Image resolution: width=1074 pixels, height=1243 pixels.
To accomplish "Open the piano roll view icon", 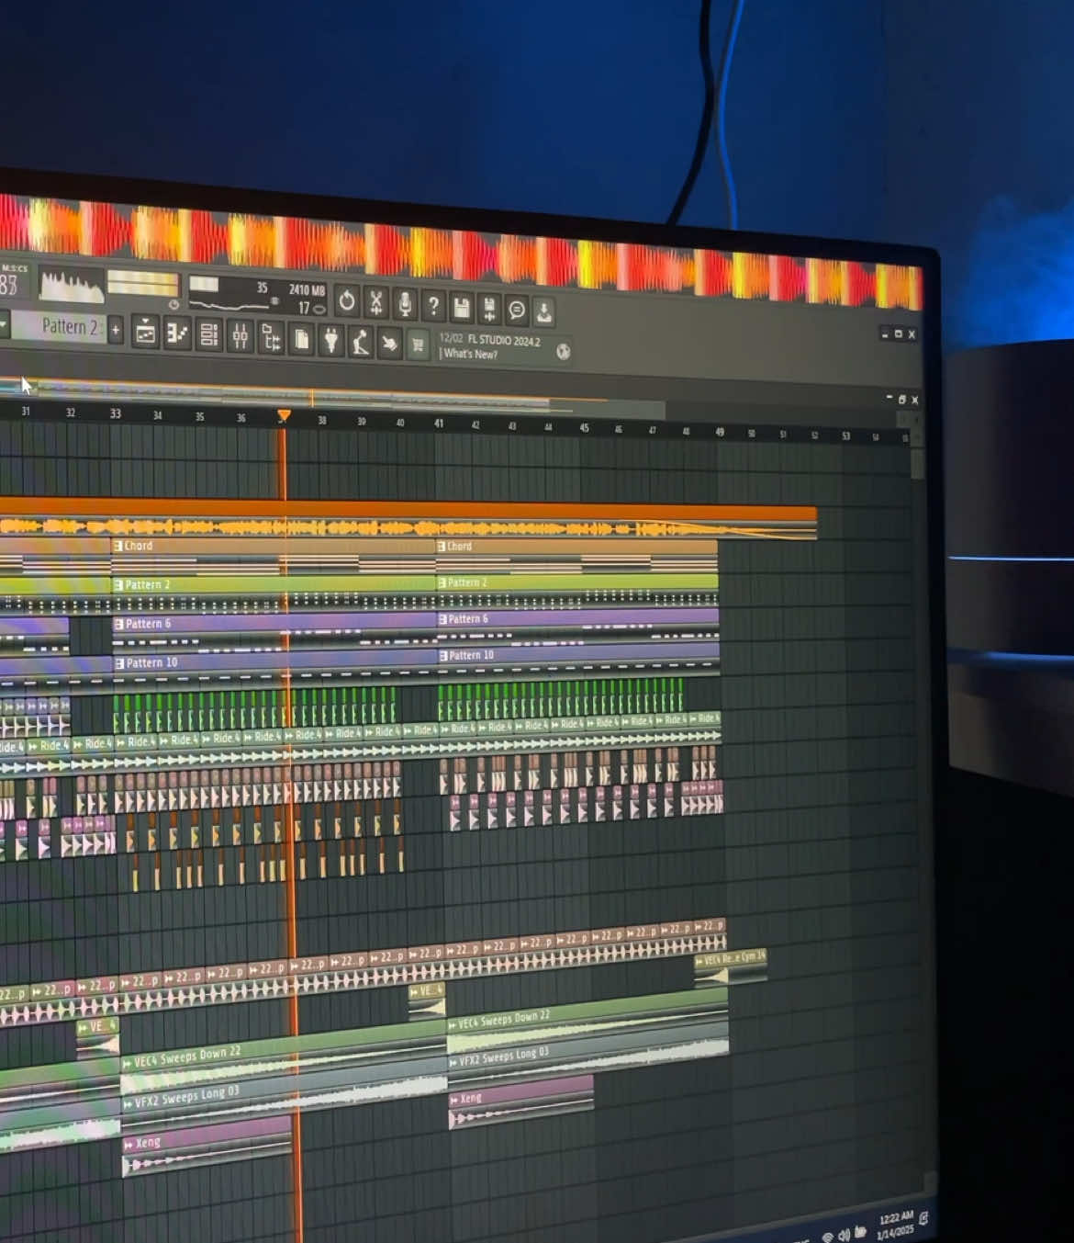I will pyautogui.click(x=177, y=334).
